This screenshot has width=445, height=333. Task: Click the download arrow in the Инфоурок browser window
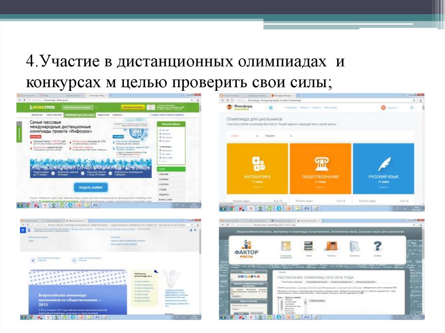point(198,100)
